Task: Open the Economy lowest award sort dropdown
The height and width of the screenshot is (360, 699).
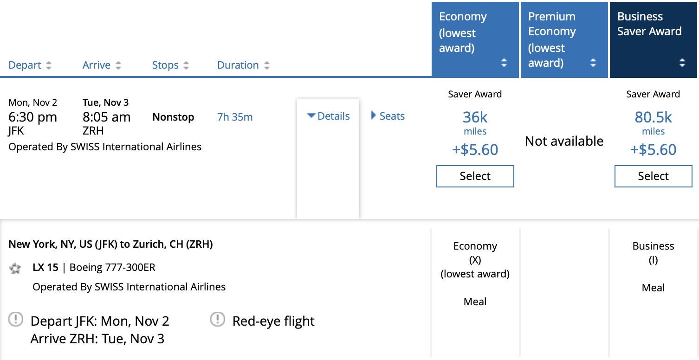Action: pos(504,63)
